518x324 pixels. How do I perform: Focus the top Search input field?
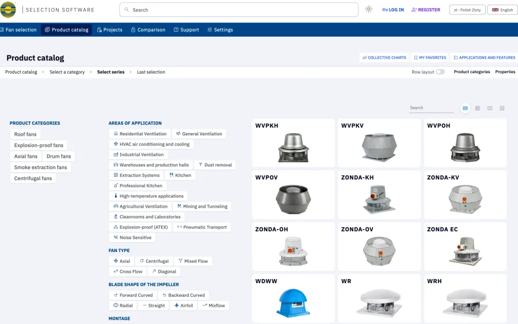pyautogui.click(x=239, y=10)
